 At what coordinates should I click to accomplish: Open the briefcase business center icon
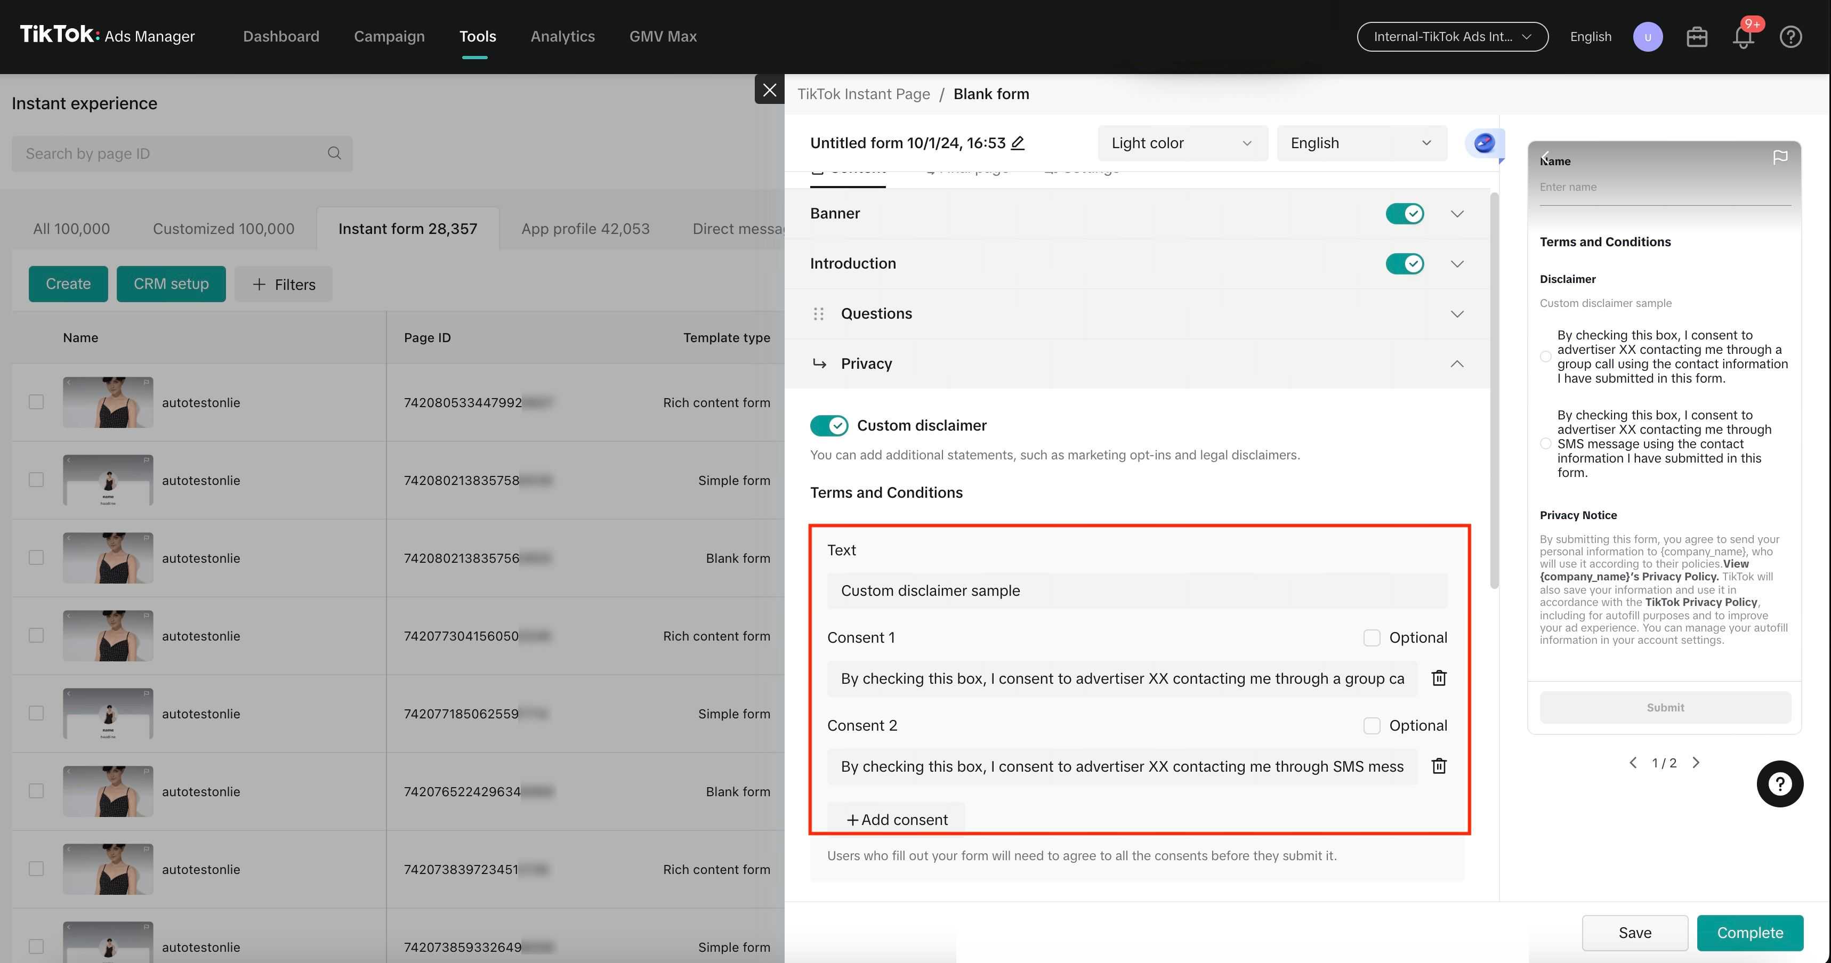point(1697,37)
